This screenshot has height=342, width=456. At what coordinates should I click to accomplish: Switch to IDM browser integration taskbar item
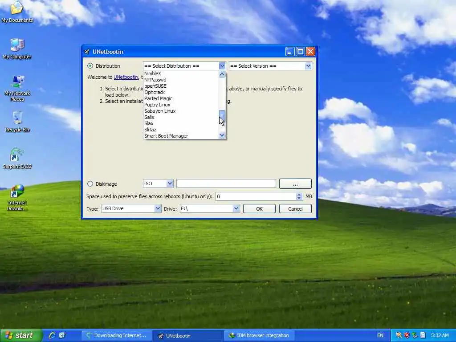(260, 336)
